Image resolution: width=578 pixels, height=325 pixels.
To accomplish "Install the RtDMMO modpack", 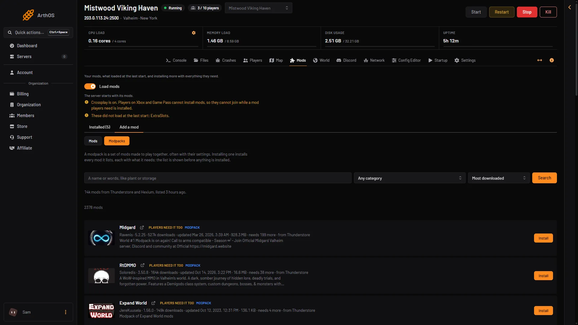I will click(x=543, y=276).
